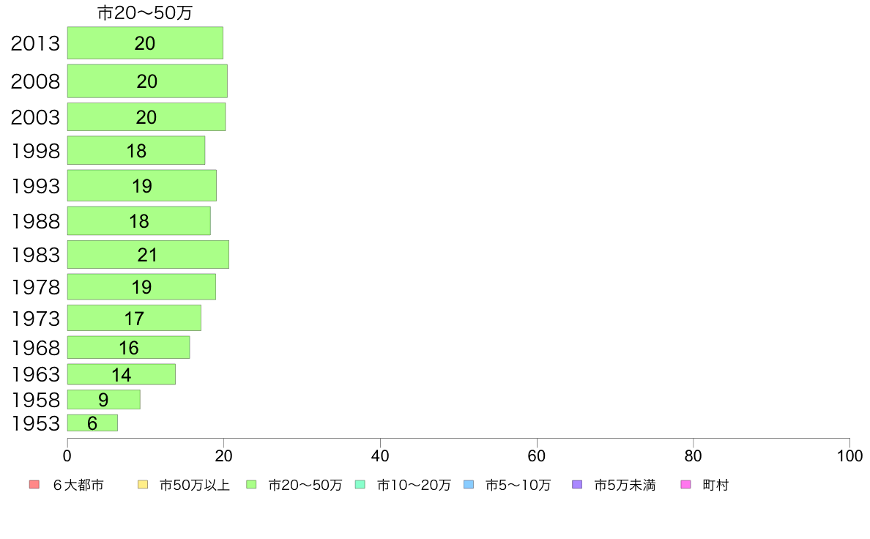Click the ６大都市 legend label text
Screen dimensions: 870x539
(x=78, y=485)
